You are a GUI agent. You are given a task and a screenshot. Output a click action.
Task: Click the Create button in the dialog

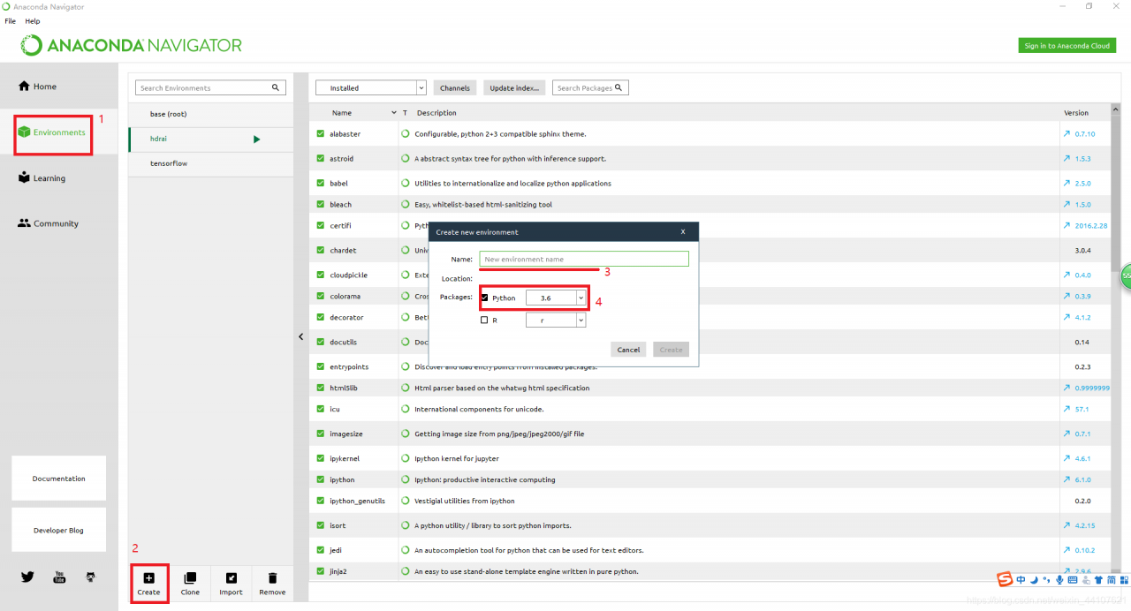[672, 350]
